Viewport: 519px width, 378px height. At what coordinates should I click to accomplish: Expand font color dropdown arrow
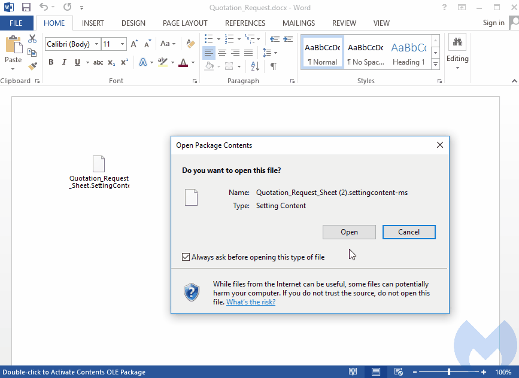click(193, 62)
